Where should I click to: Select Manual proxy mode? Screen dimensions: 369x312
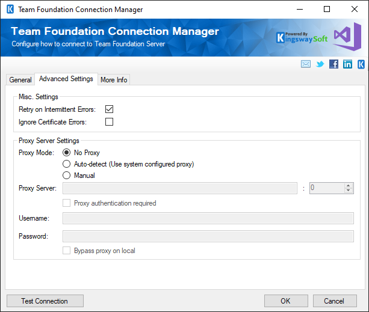pyautogui.click(x=67, y=176)
